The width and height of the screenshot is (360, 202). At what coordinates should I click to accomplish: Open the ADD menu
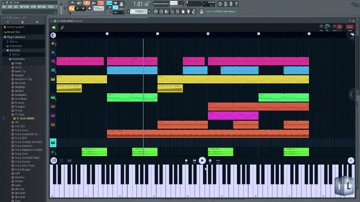tap(16, 7)
